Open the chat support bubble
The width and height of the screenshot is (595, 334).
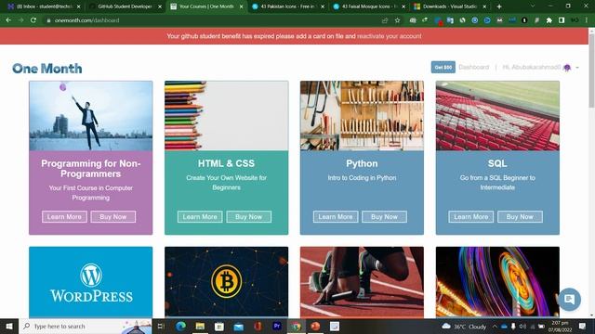point(569,299)
